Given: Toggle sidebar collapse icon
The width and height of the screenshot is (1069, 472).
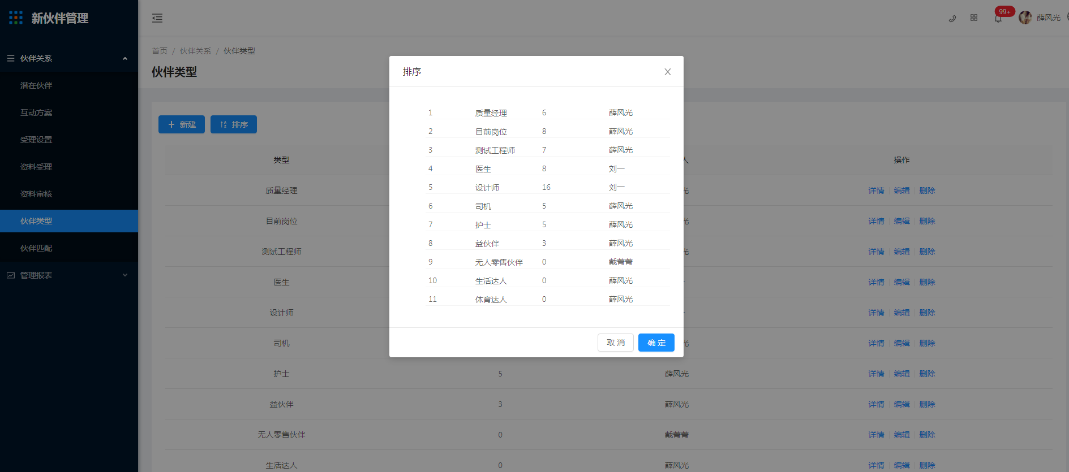Looking at the screenshot, I should [157, 18].
